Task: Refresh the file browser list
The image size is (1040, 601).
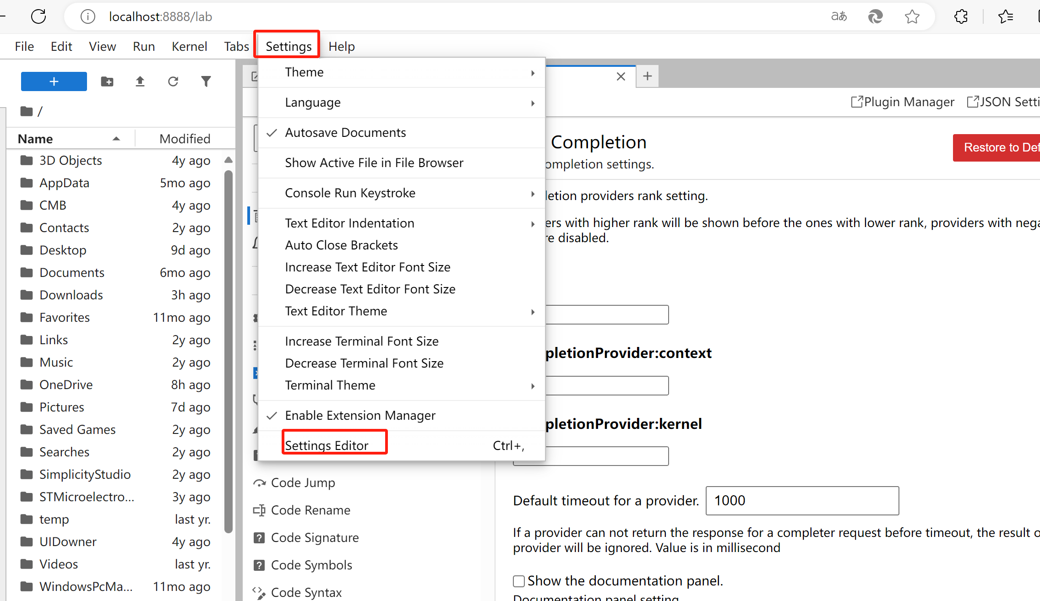Action: pos(173,81)
